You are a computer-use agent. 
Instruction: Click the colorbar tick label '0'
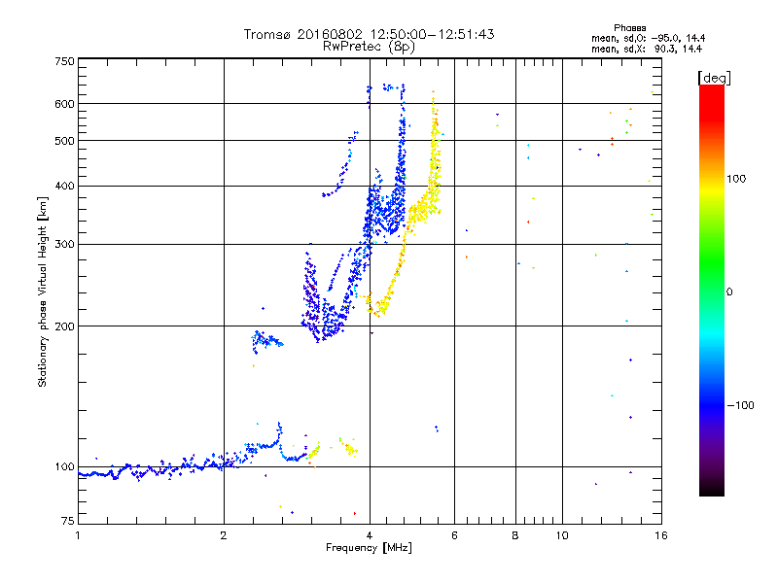pyautogui.click(x=729, y=292)
